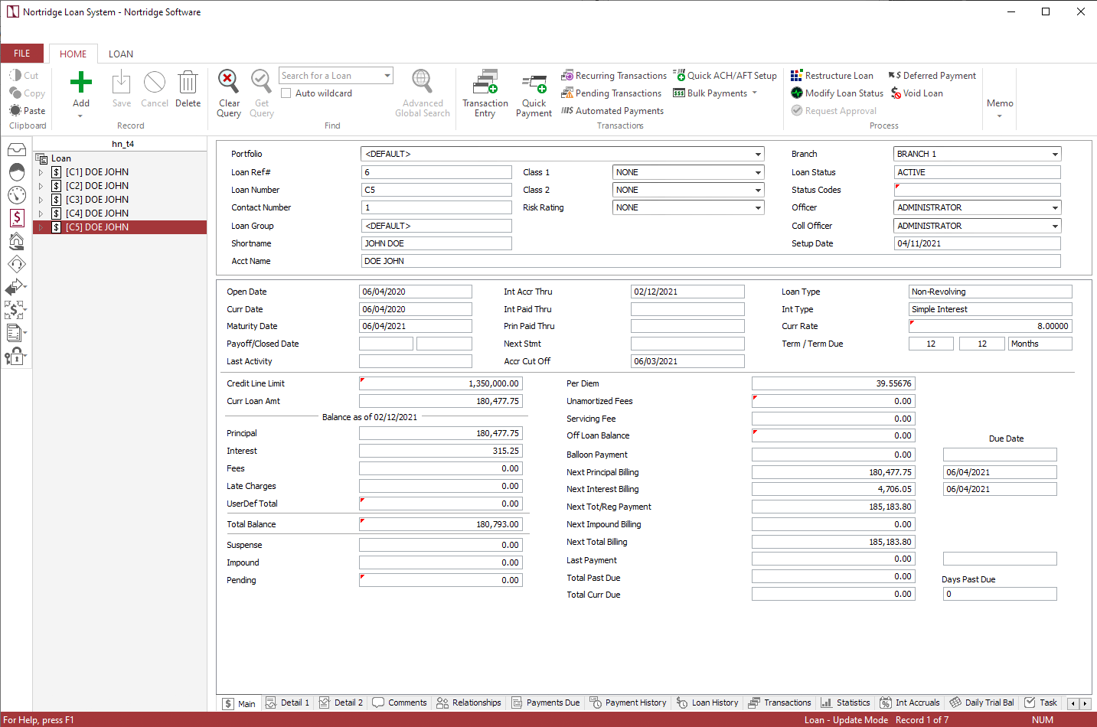Image resolution: width=1097 pixels, height=727 pixels.
Task: Click Modify Loan Status
Action: (x=837, y=93)
